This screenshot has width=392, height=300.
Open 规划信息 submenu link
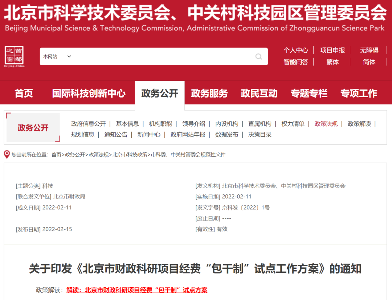click(x=83, y=135)
